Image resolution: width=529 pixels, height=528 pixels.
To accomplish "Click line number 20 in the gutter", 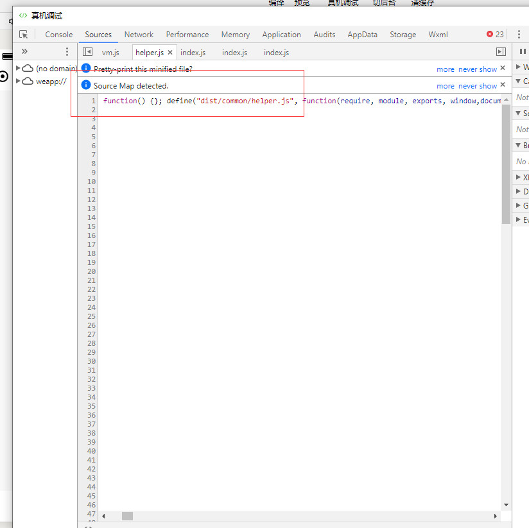I will 91,271.
